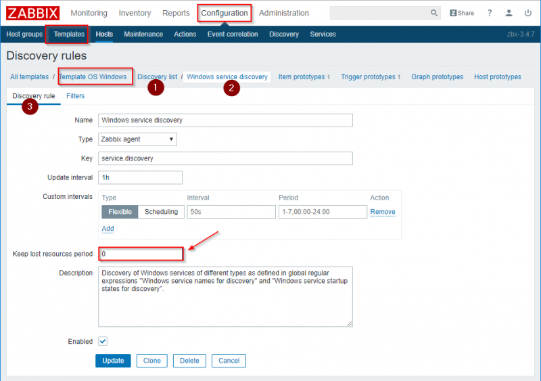Click the Update button
This screenshot has width=541, height=381.
[113, 361]
